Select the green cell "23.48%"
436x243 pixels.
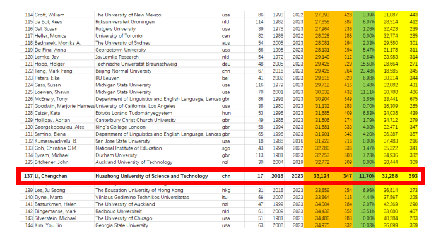tap(367, 71)
